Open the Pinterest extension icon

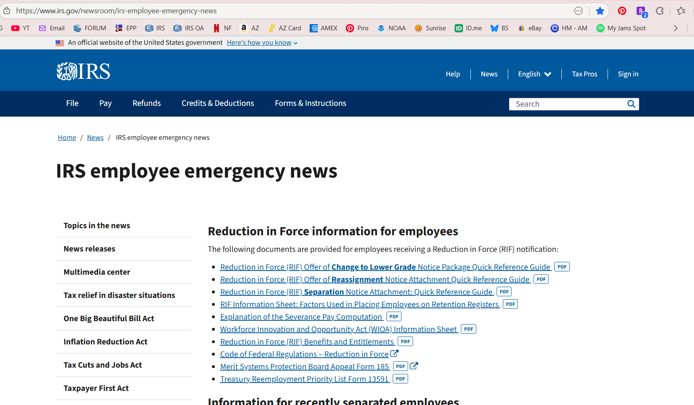click(622, 11)
